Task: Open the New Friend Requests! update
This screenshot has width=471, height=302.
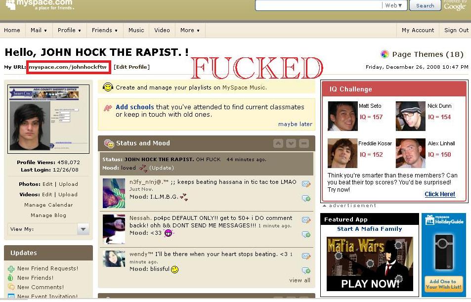Action: (48, 269)
